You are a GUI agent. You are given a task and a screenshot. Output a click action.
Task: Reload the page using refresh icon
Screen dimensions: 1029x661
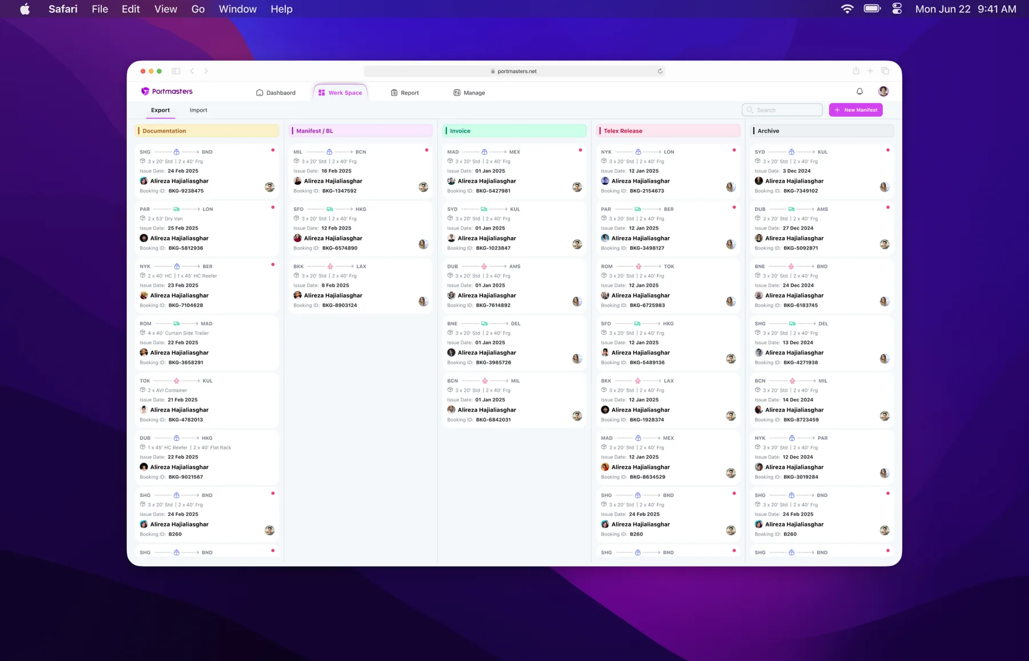tap(660, 71)
